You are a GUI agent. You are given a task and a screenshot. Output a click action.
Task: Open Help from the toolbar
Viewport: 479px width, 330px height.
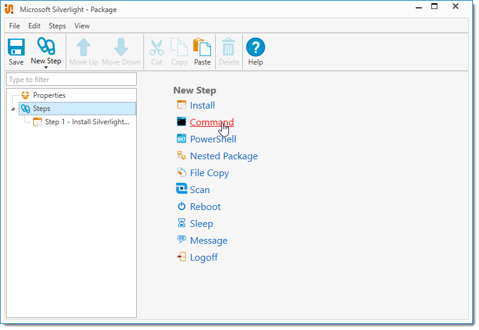[x=255, y=48]
